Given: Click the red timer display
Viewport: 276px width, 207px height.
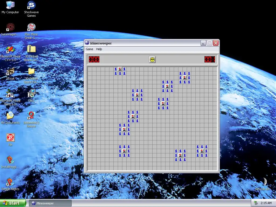Looking at the screenshot, I should click(x=210, y=60).
